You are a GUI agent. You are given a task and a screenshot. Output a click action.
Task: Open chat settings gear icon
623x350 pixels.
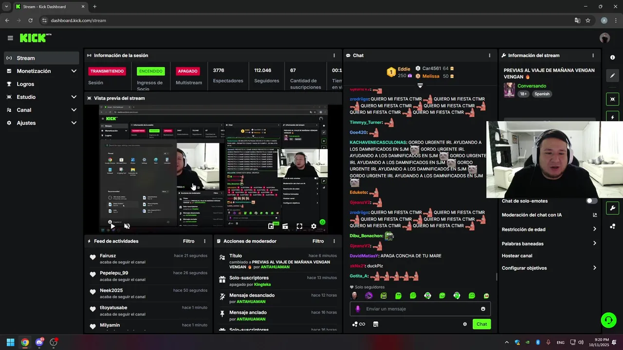(465, 324)
